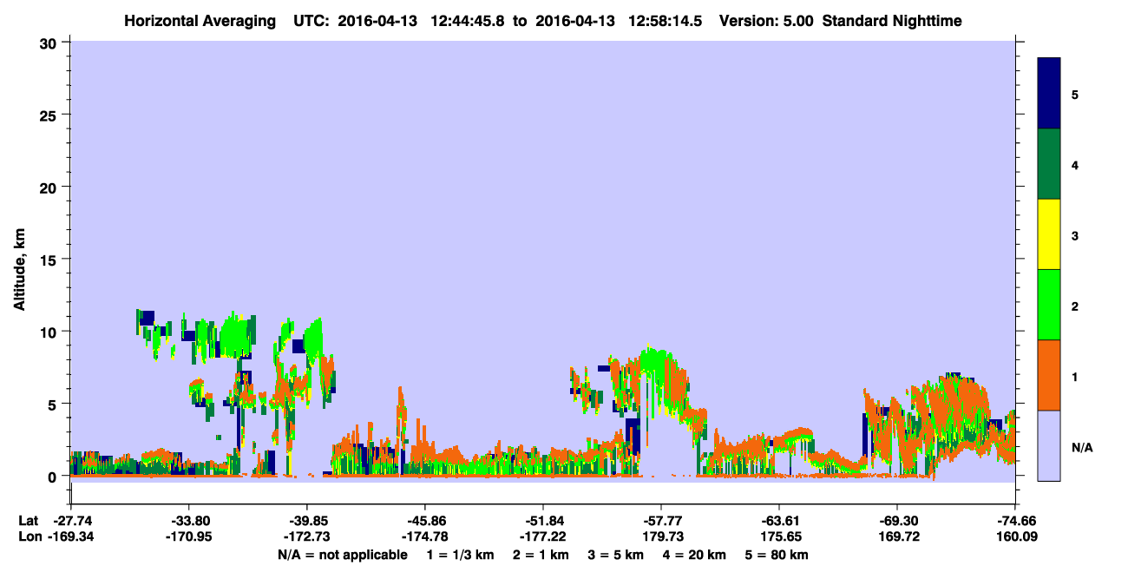Click the 'Lat' row label
1128x579 pixels.
(x=28, y=521)
